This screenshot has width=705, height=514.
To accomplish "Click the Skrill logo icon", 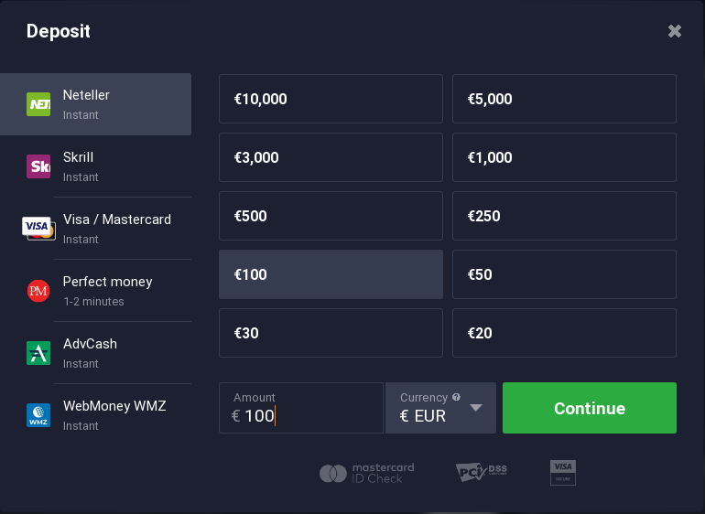I will (38, 166).
